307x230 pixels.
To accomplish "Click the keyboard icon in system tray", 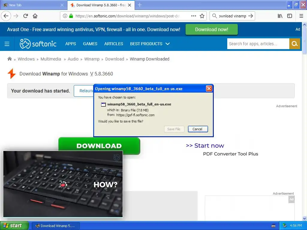I will tap(273, 226).
